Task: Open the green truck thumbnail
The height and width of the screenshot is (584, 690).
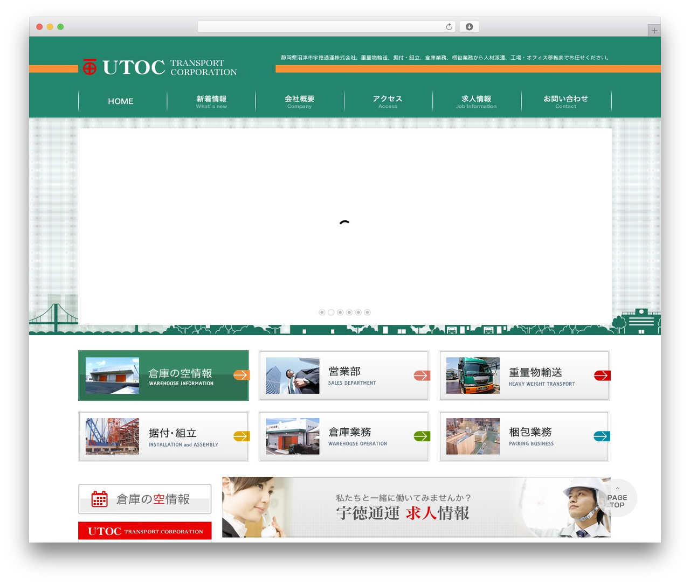Action: [473, 376]
